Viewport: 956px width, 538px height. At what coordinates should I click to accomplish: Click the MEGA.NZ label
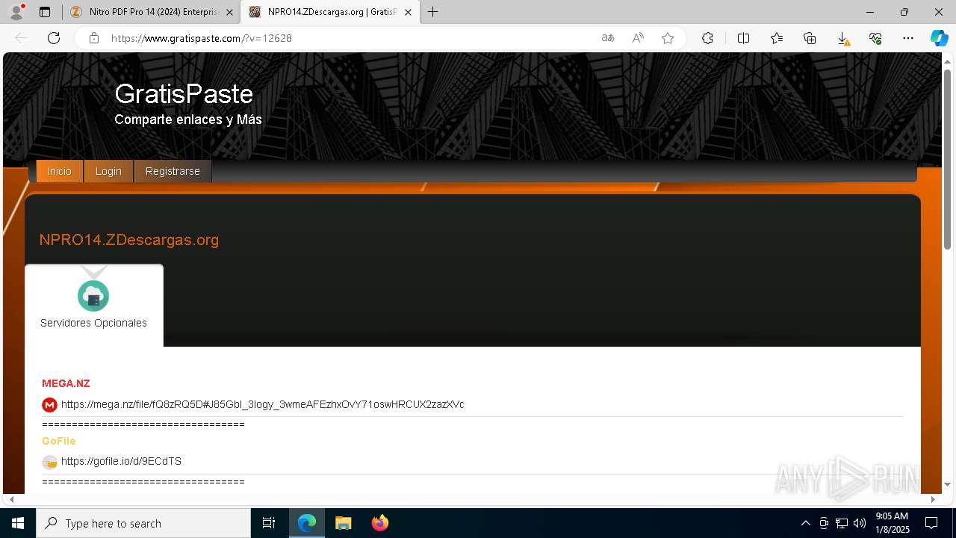[66, 383]
